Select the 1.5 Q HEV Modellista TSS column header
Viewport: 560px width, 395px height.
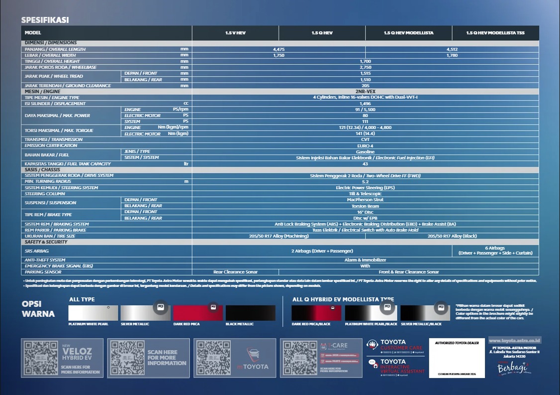pos(495,33)
